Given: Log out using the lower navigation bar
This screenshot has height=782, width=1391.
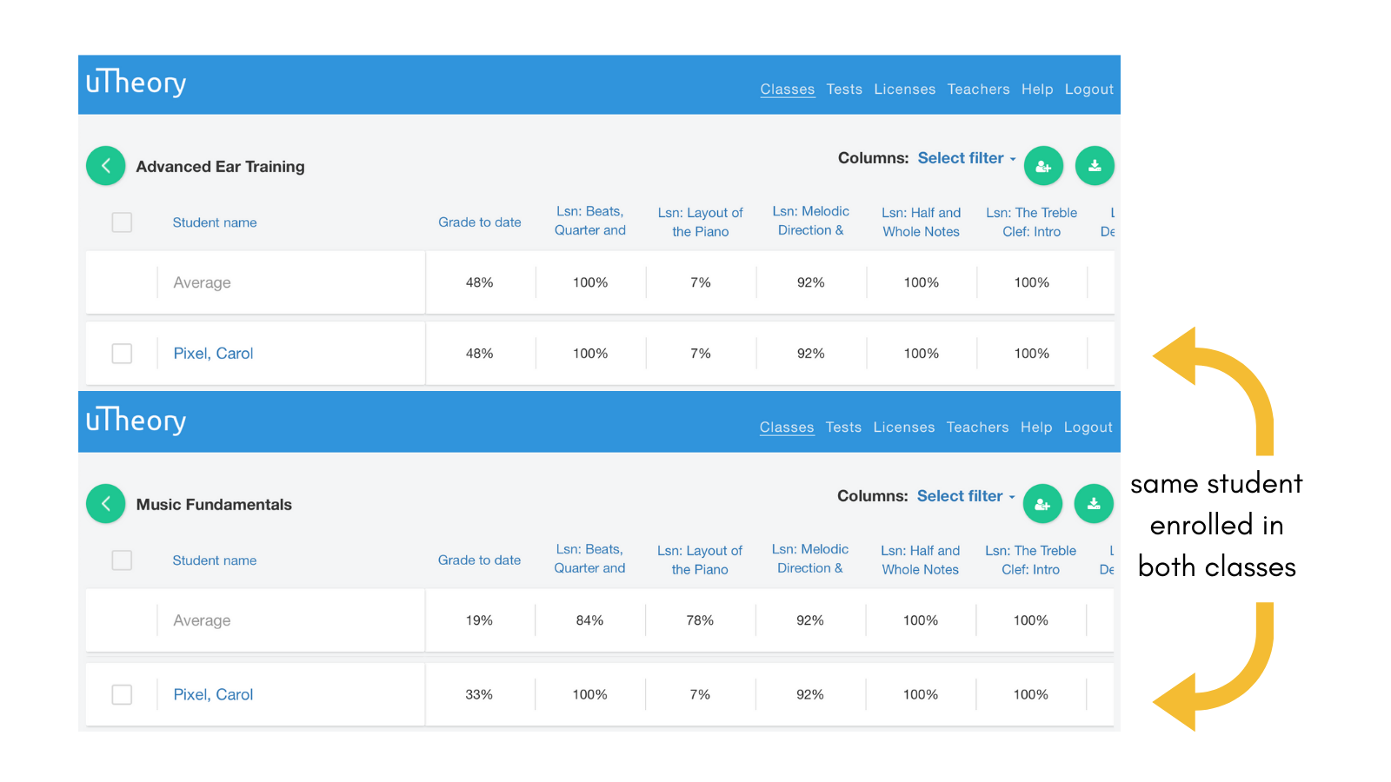Looking at the screenshot, I should click(x=1088, y=427).
